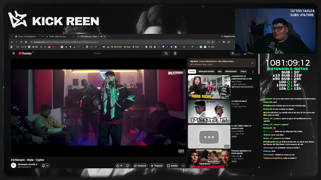Go to the YouTube Premium home logo
The height and width of the screenshot is (180, 321).
pyautogui.click(x=26, y=53)
